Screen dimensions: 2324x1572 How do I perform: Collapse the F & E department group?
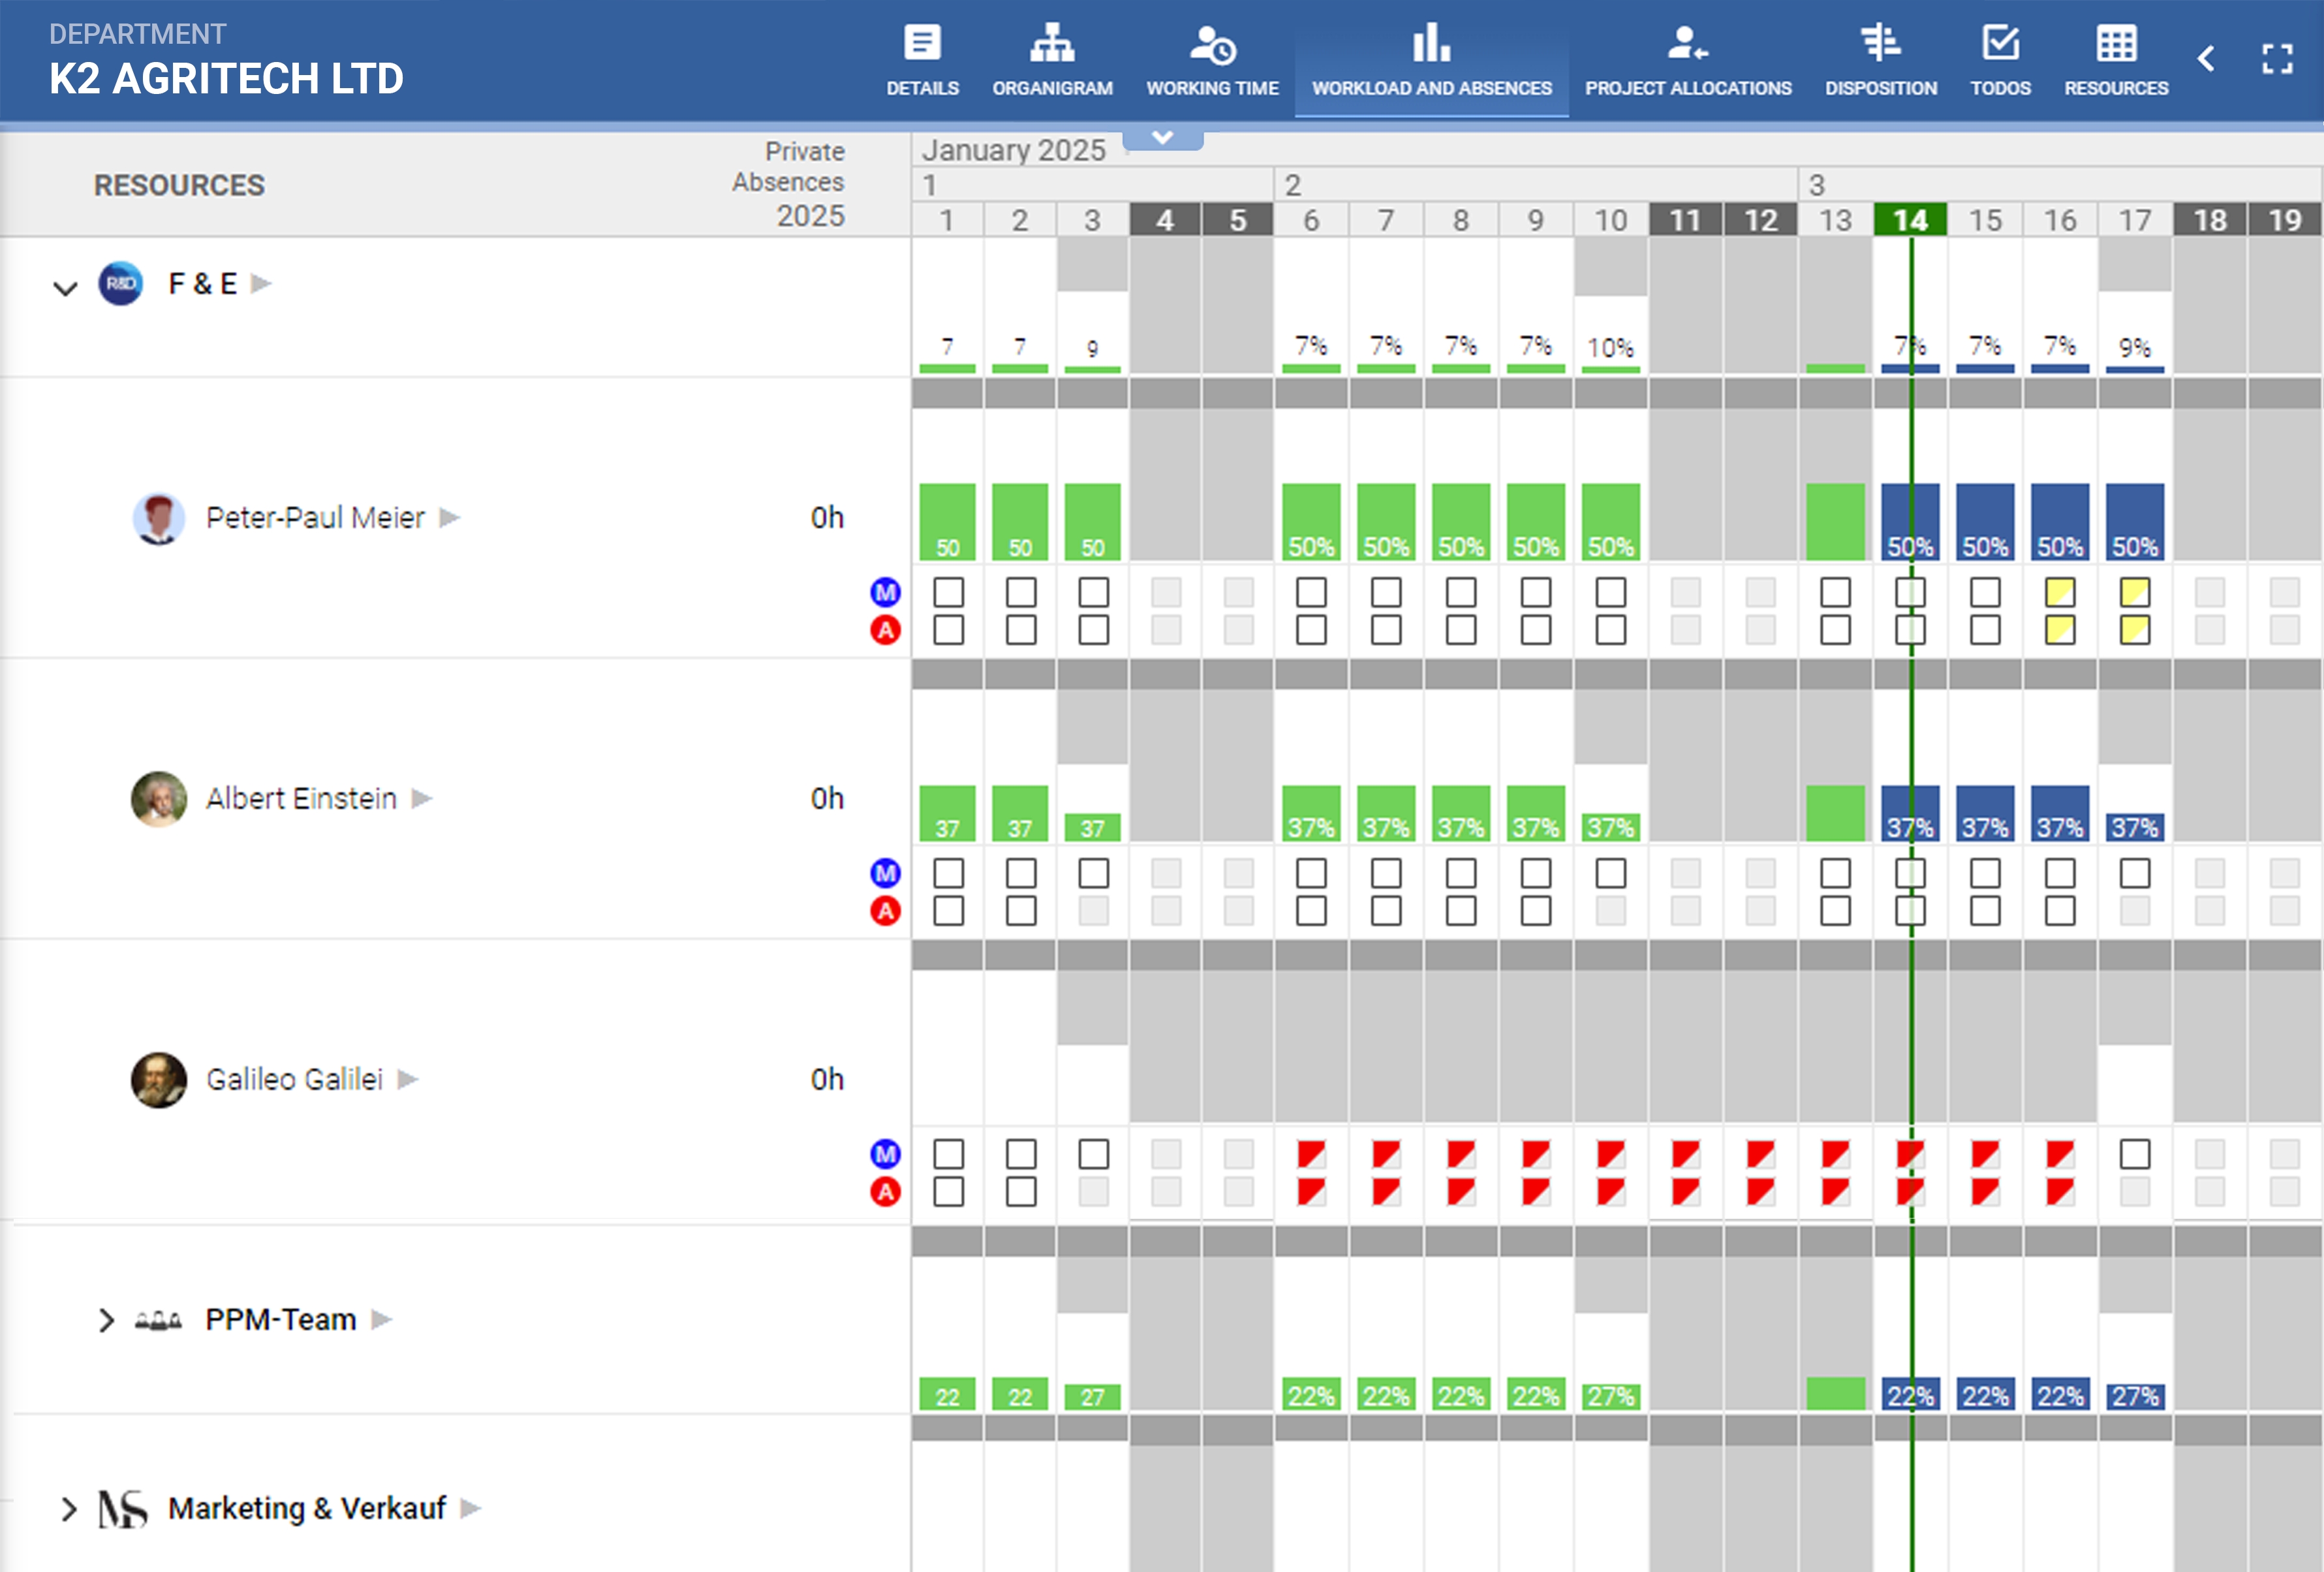tap(65, 289)
